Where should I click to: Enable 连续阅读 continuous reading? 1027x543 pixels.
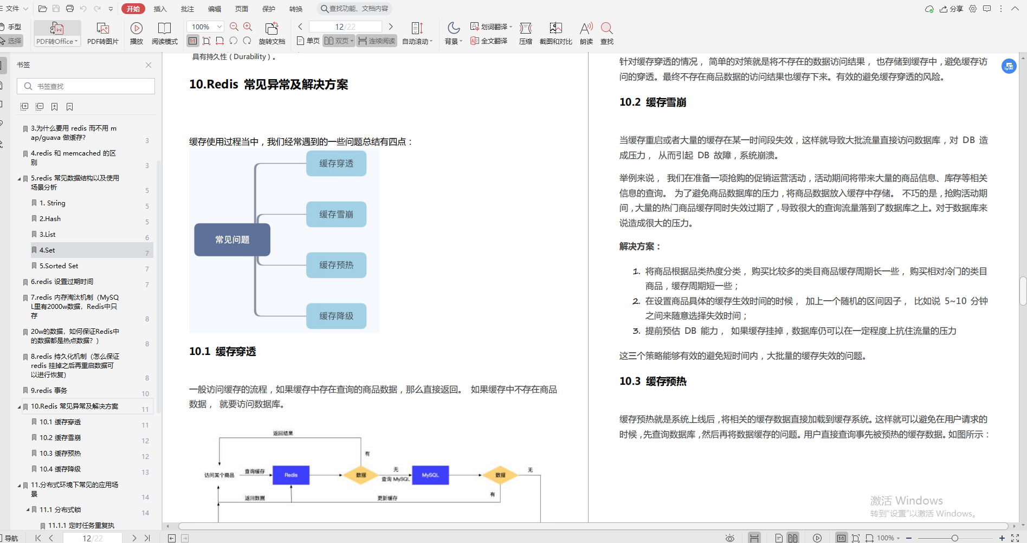tap(376, 40)
